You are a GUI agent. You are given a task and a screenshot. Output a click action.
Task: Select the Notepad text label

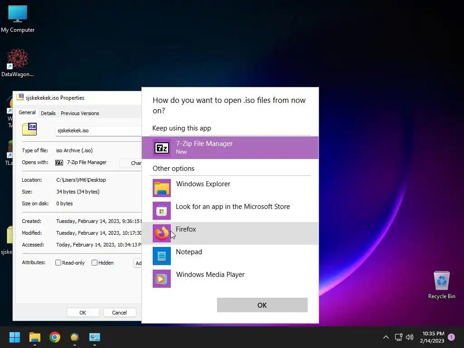point(189,252)
